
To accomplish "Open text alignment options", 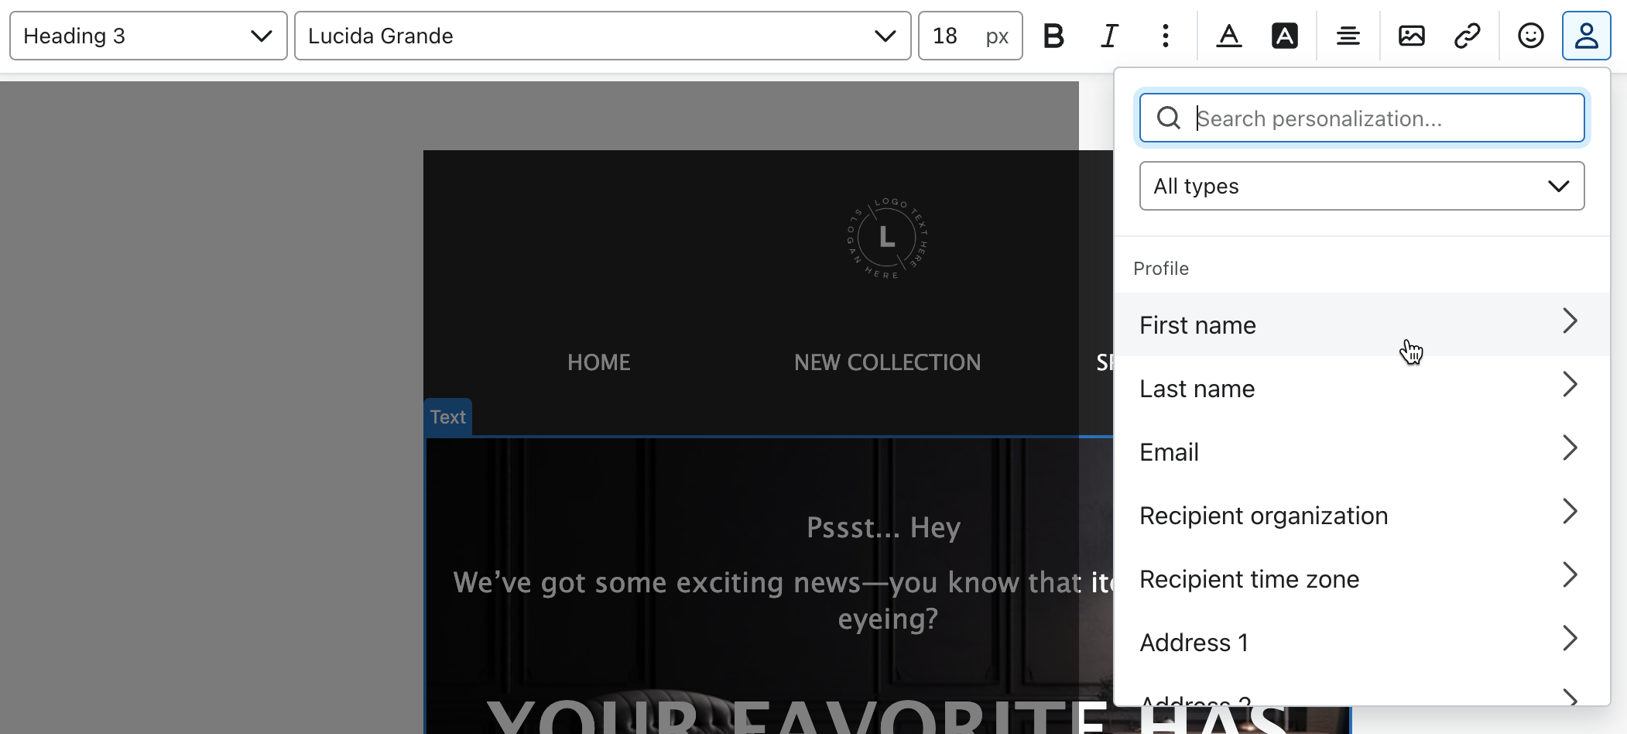I will [x=1348, y=36].
